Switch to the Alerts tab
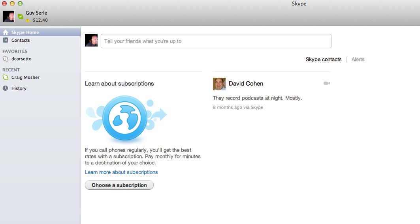 [358, 60]
